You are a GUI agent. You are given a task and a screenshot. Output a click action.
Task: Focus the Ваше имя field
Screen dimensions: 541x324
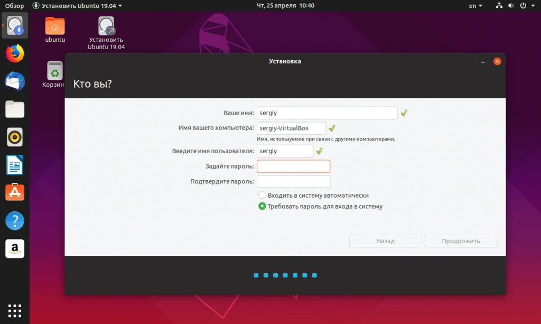pyautogui.click(x=327, y=113)
